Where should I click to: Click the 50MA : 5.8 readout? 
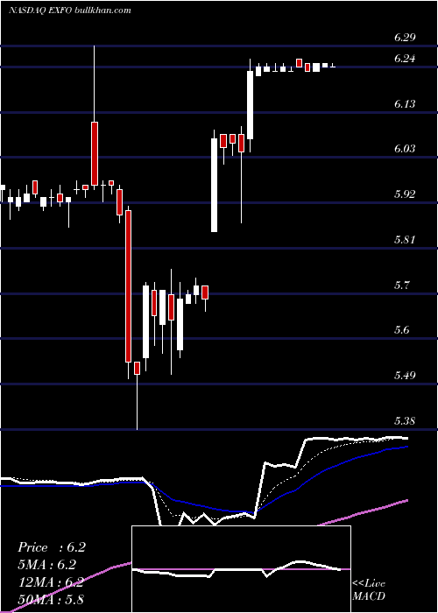click(x=51, y=599)
